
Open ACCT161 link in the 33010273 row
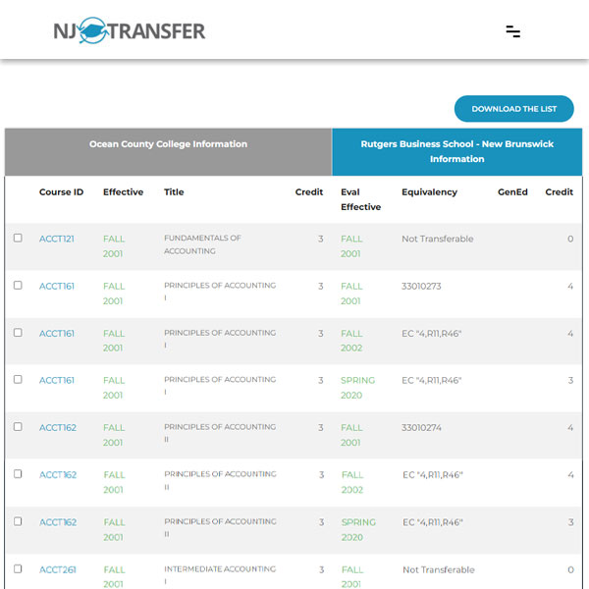click(57, 287)
